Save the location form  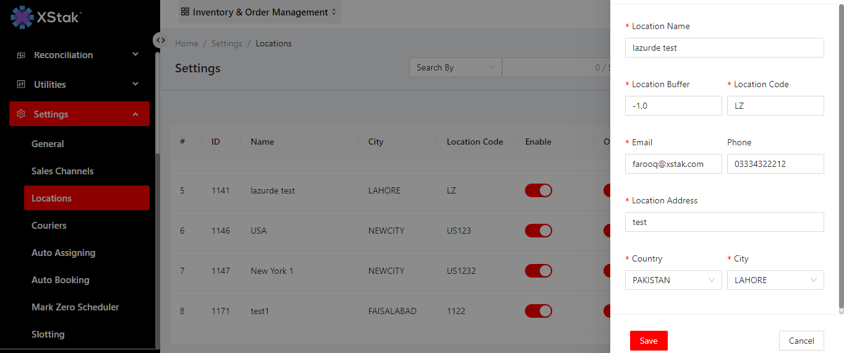click(649, 341)
